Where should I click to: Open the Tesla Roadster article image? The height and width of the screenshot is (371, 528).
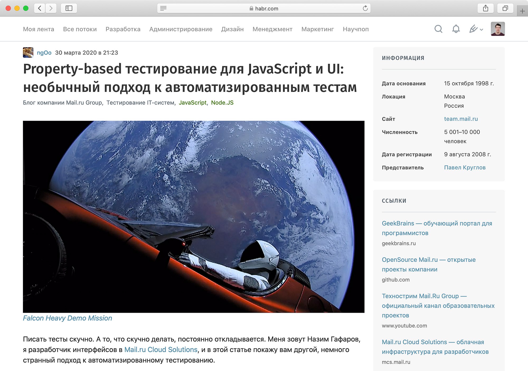click(194, 217)
